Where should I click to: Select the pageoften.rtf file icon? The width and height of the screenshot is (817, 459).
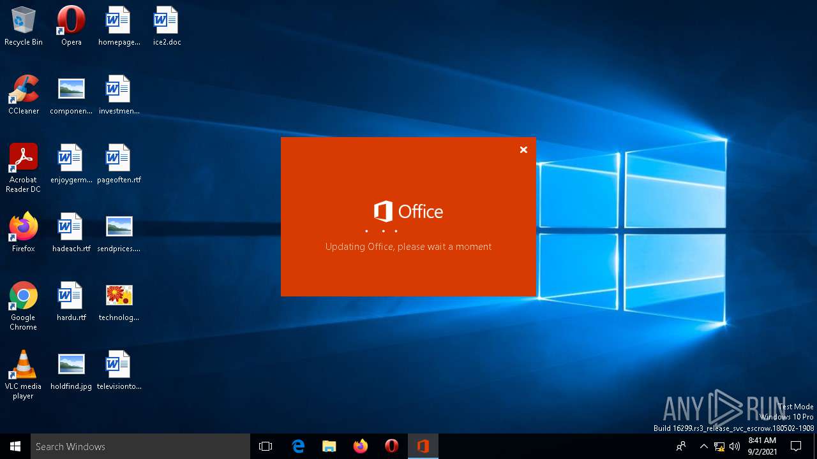tap(119, 164)
